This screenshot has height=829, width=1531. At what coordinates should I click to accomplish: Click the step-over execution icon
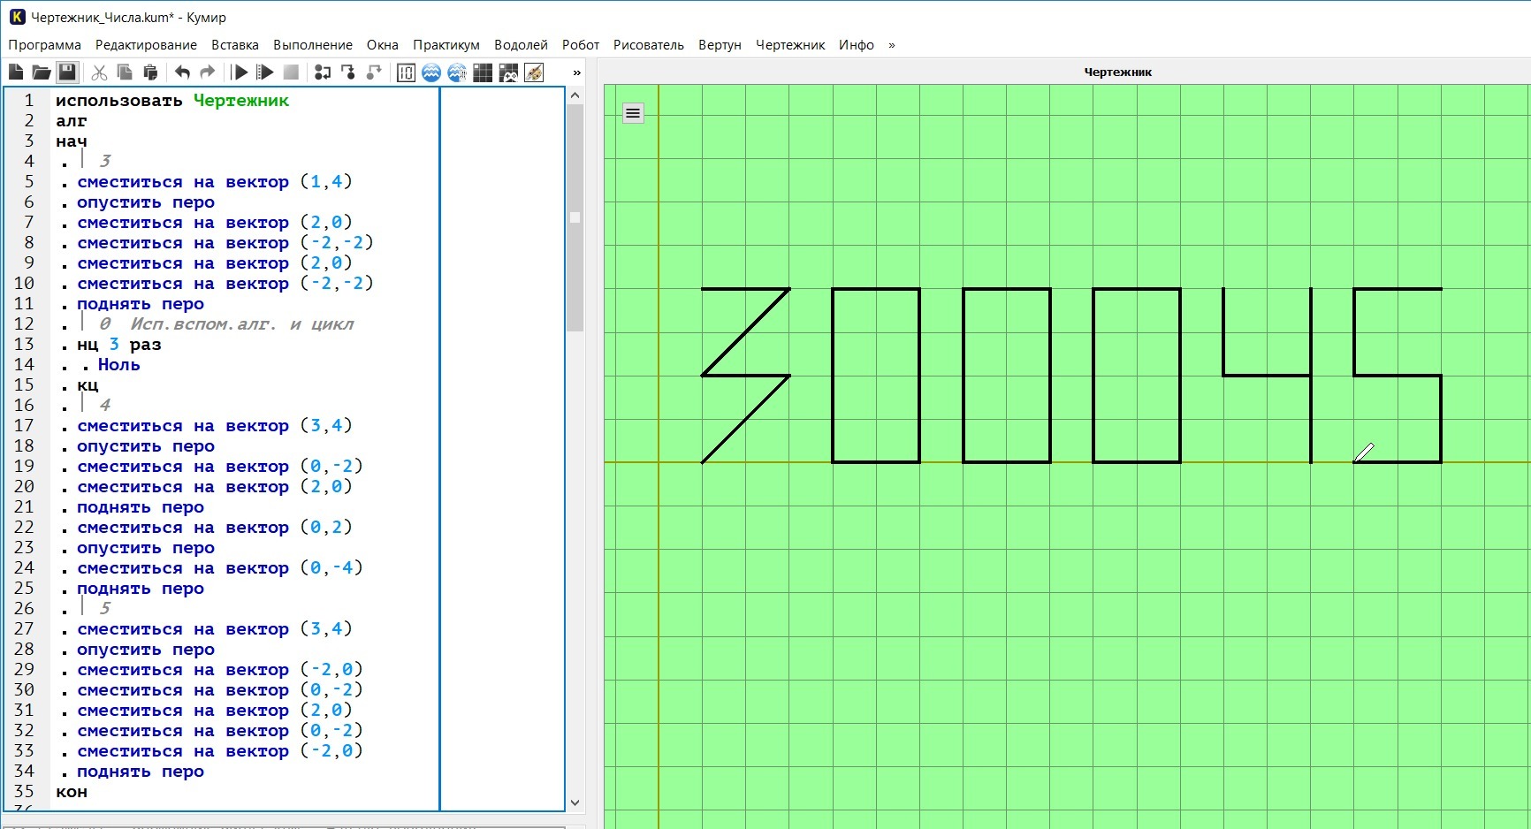tap(323, 72)
